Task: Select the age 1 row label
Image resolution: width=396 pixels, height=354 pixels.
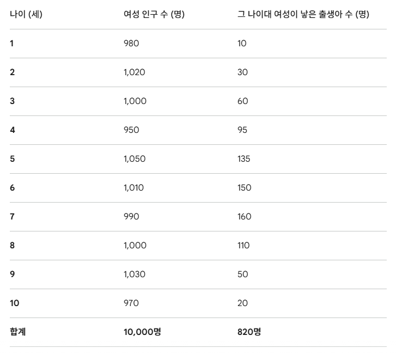Action: pos(11,44)
